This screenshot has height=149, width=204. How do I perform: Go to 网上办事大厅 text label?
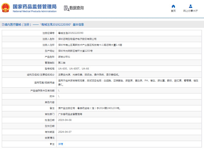[x=190, y=11]
